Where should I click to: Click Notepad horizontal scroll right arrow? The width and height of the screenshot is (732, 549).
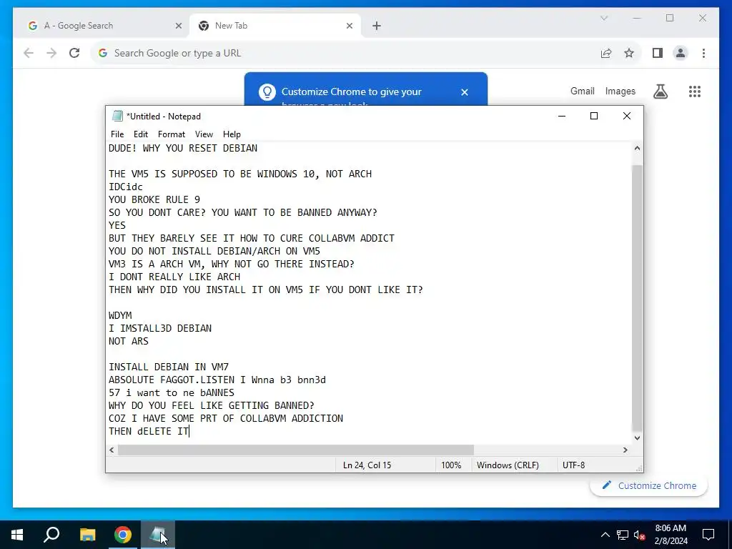click(625, 450)
